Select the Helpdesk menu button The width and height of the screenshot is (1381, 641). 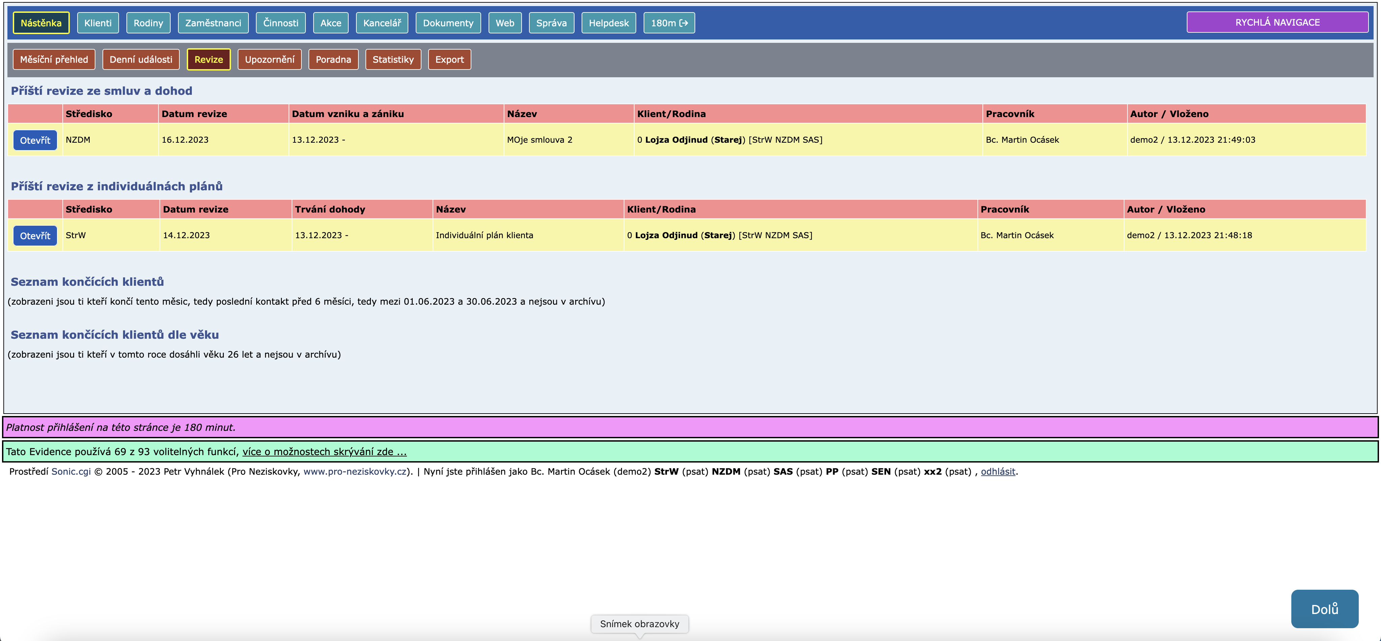608,23
